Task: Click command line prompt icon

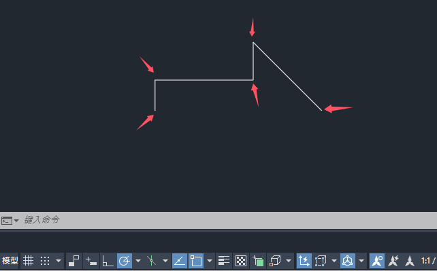Action: point(7,221)
